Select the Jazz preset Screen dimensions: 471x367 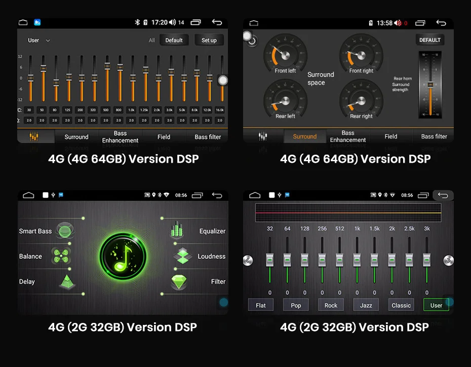[x=366, y=305]
